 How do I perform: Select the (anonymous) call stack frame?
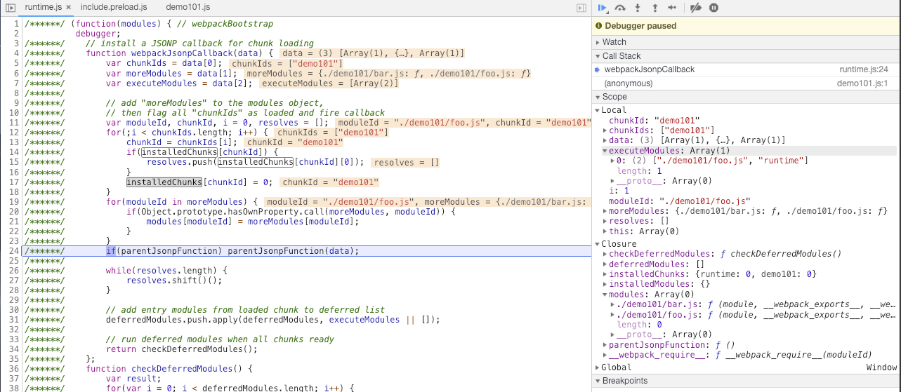(747, 83)
